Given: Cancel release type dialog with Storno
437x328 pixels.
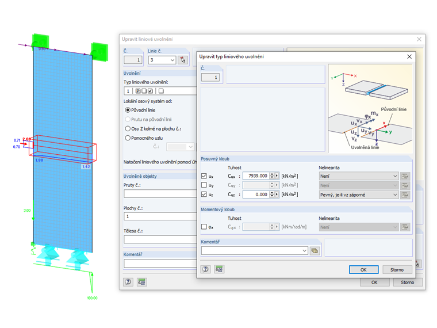Looking at the screenshot, I should (397, 270).
